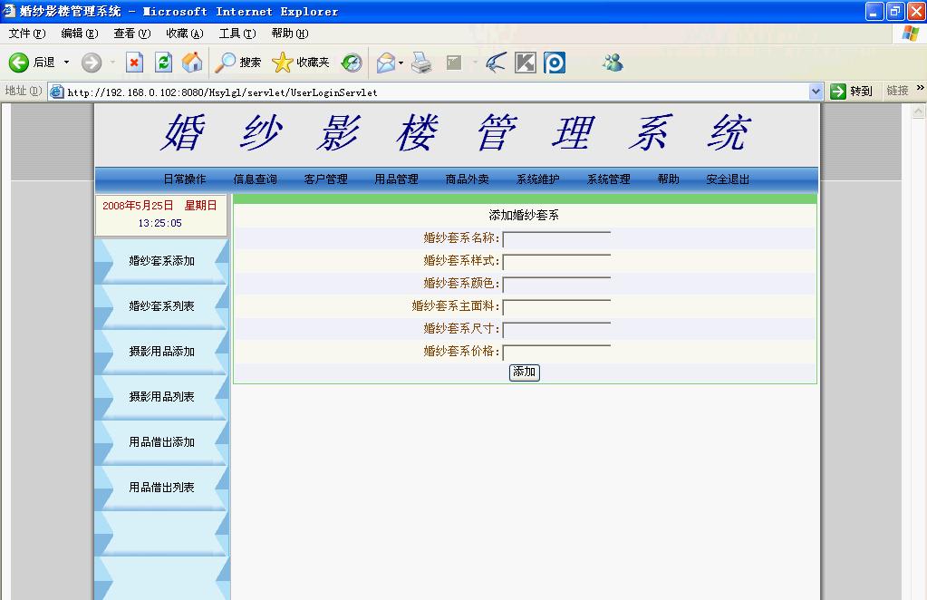Focus the 婚纱套系样式 input field

[556, 261]
